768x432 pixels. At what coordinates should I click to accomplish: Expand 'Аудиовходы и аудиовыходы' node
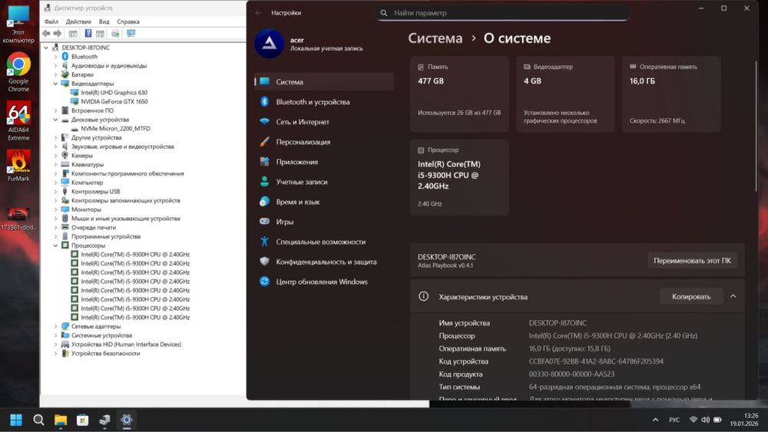coord(55,65)
